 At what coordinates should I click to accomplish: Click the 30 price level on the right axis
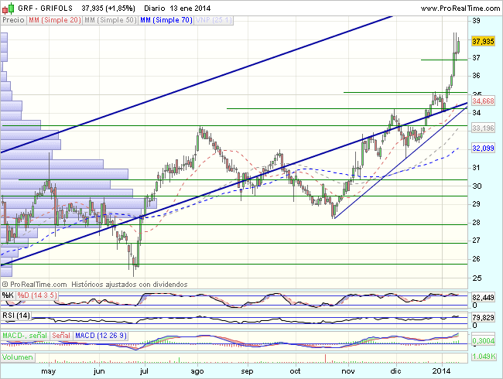tap(477, 186)
